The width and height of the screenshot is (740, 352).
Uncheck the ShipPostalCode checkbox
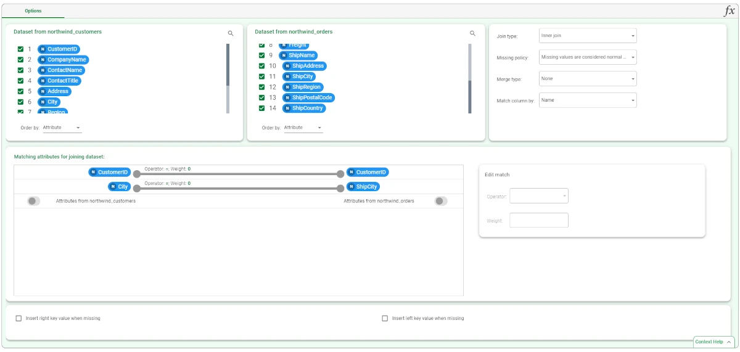261,97
